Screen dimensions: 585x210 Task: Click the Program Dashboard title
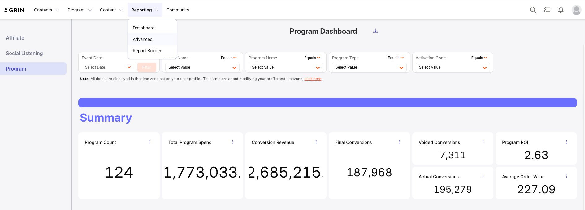click(x=323, y=31)
